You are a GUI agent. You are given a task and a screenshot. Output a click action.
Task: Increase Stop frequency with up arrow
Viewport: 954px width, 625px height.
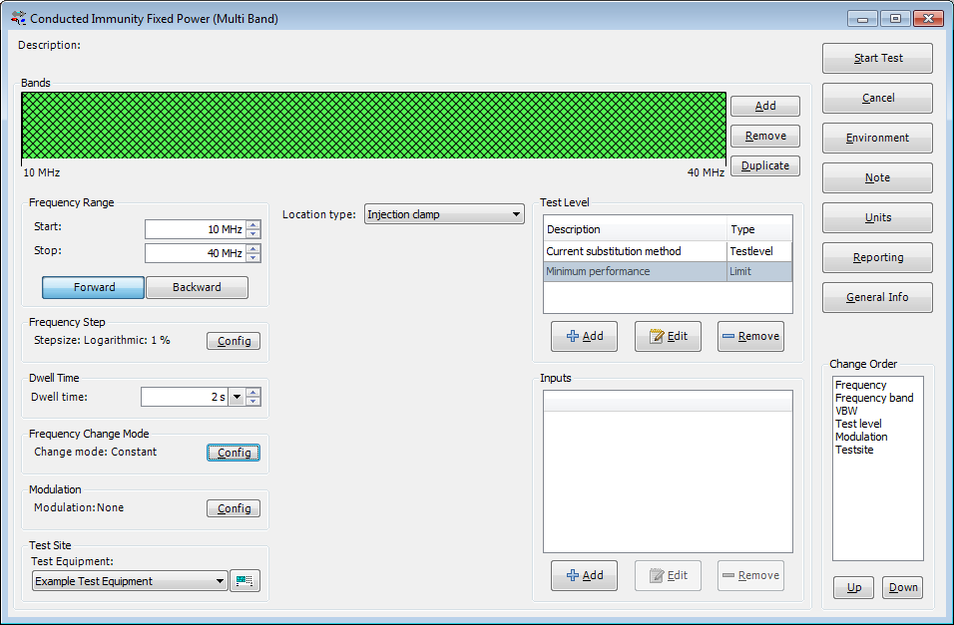click(253, 248)
